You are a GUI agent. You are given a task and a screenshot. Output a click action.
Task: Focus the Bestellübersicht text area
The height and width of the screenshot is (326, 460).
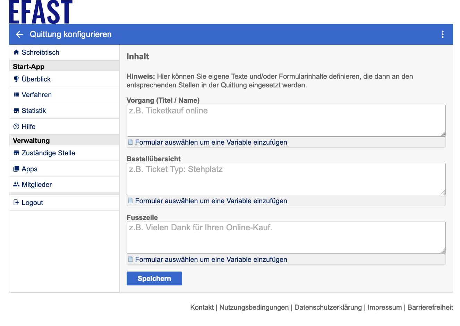point(286,179)
